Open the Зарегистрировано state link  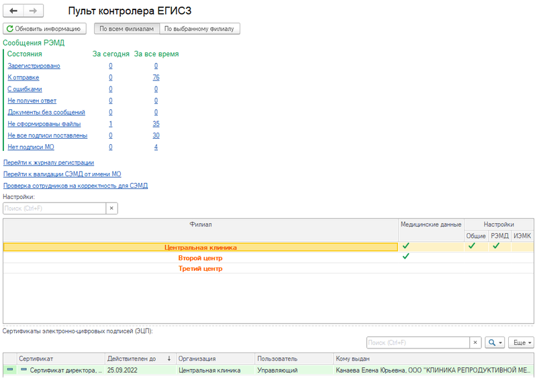(34, 66)
